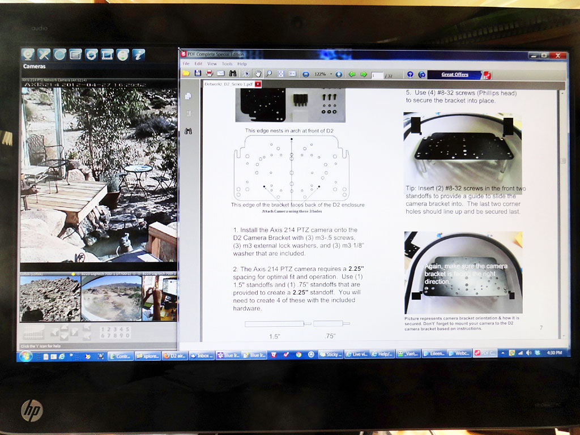Click the printer icon in PDF toolbar
Screen dimensions: 580x435
click(x=209, y=74)
